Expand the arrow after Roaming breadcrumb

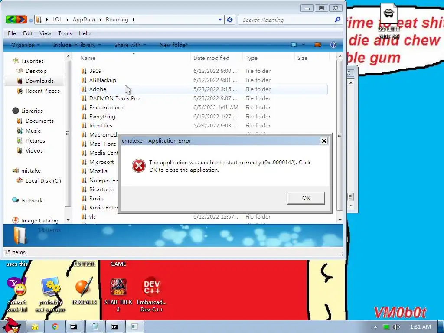[134, 20]
